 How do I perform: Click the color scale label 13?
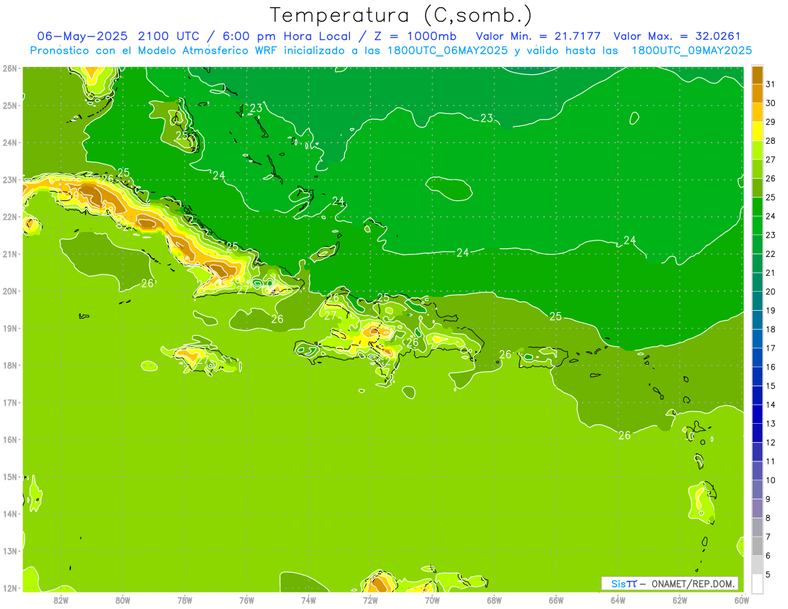click(x=770, y=424)
